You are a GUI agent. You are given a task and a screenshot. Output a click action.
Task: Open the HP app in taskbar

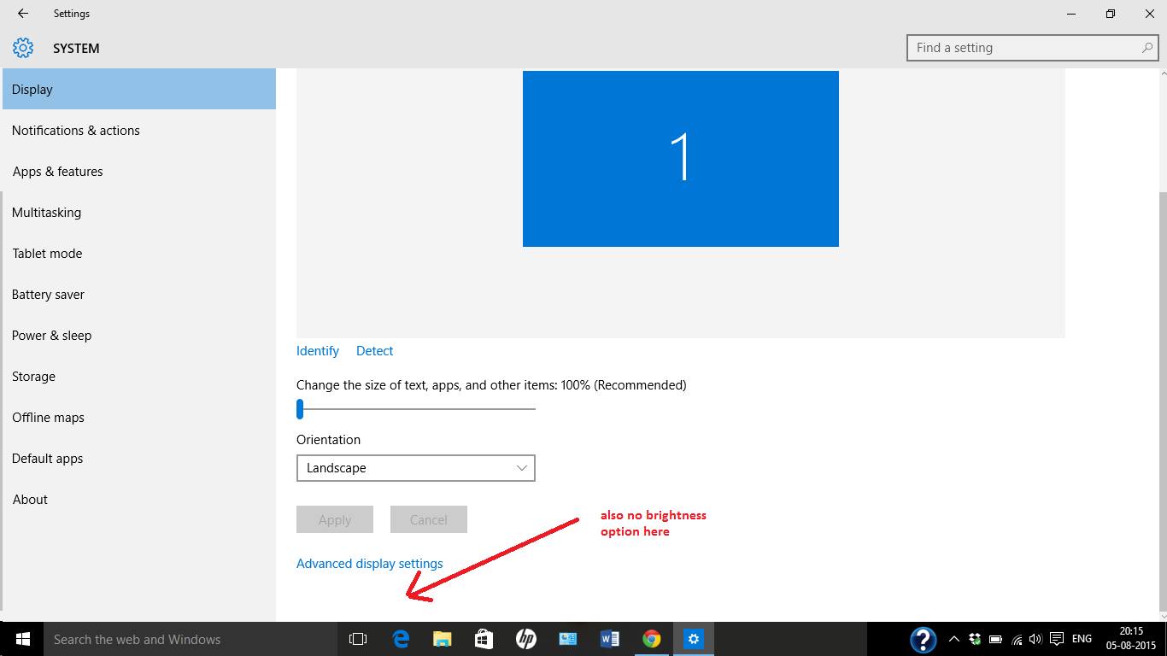pyautogui.click(x=525, y=639)
